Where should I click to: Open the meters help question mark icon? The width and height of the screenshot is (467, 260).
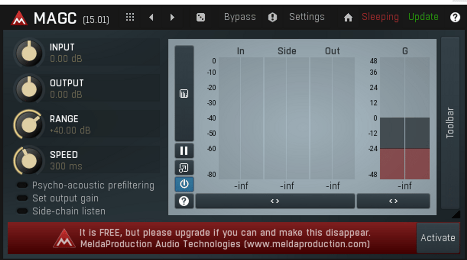pyautogui.click(x=184, y=201)
